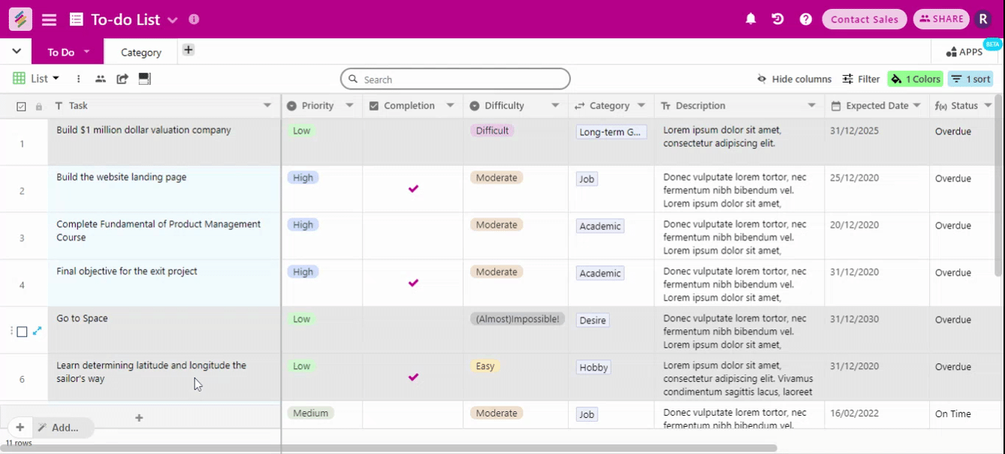Click into the Search field

[455, 79]
